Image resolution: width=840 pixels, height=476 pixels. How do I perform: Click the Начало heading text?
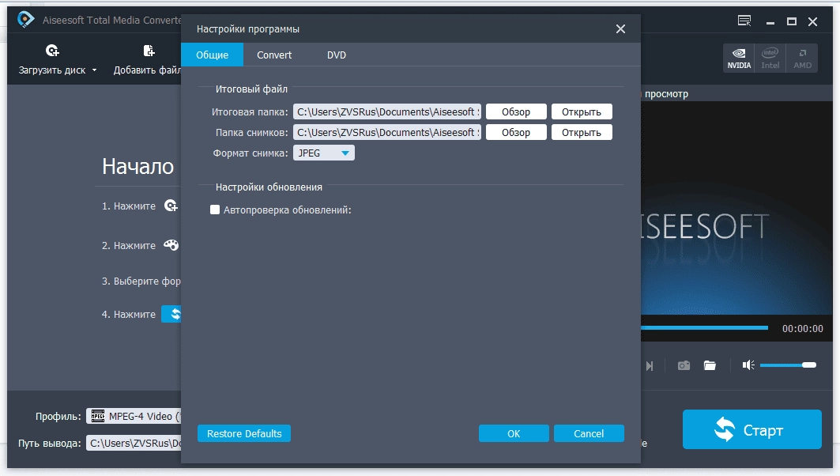[137, 167]
